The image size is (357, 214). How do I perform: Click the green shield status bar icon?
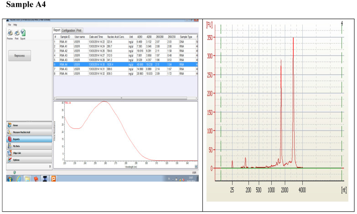point(15,173)
